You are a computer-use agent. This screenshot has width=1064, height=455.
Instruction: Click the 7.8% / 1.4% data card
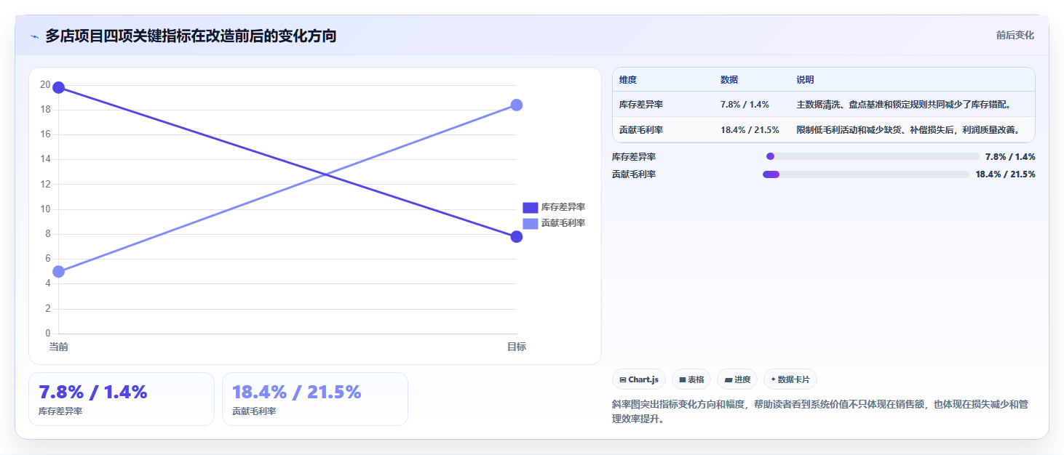[122, 399]
